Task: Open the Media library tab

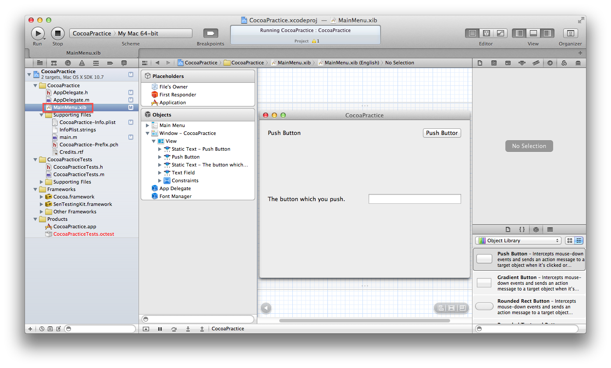Action: 550,229
